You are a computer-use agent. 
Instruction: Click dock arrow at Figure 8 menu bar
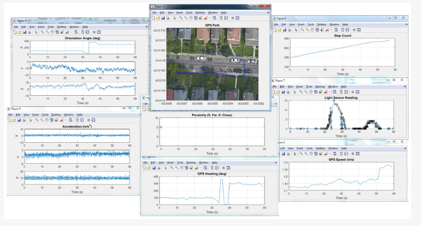pyautogui.click(x=268, y=12)
